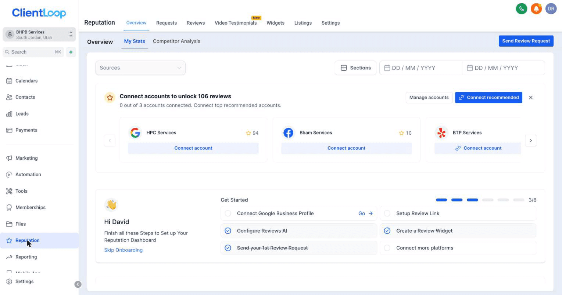Click the star icon beside Connect accounts heading

[x=110, y=98]
